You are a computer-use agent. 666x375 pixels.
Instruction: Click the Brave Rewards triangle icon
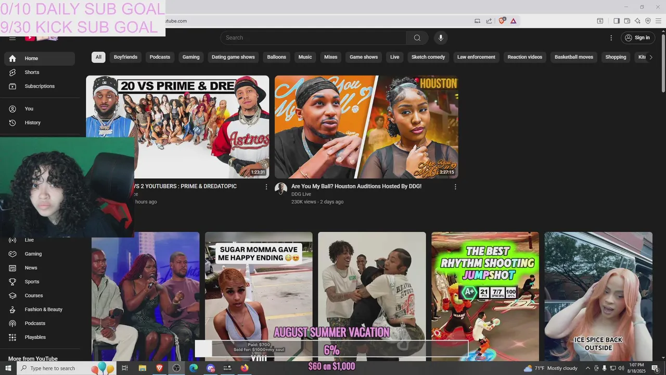pos(514,21)
